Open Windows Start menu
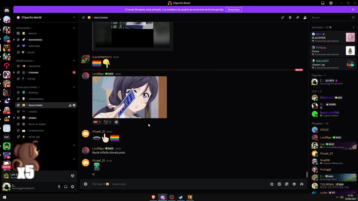This screenshot has width=358, height=201. coord(4,197)
